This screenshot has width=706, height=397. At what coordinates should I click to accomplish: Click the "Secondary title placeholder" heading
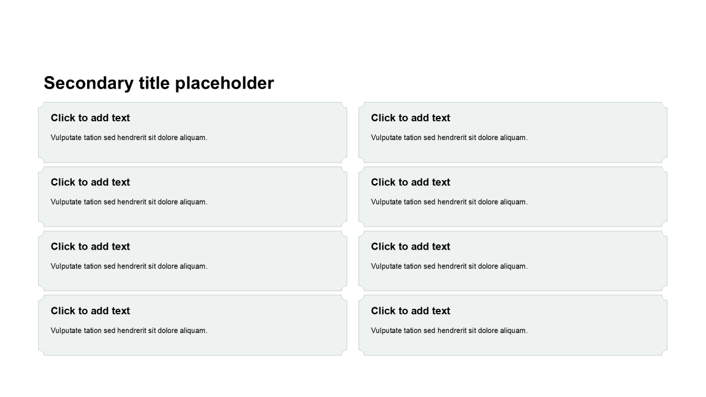coord(159,83)
